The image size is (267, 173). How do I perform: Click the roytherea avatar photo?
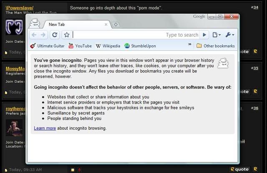pyautogui.click(x=14, y=128)
